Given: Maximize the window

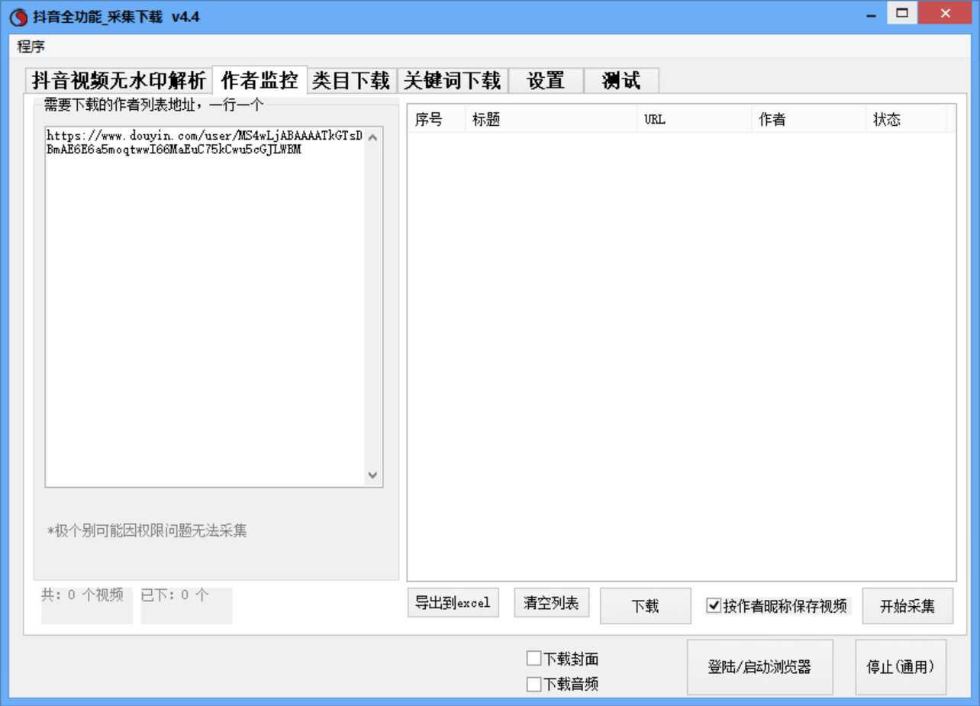Looking at the screenshot, I should pyautogui.click(x=902, y=13).
